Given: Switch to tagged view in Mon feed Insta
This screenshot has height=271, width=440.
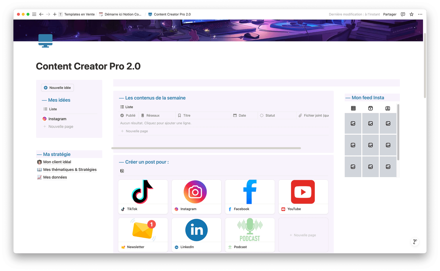Looking at the screenshot, I should tap(388, 108).
